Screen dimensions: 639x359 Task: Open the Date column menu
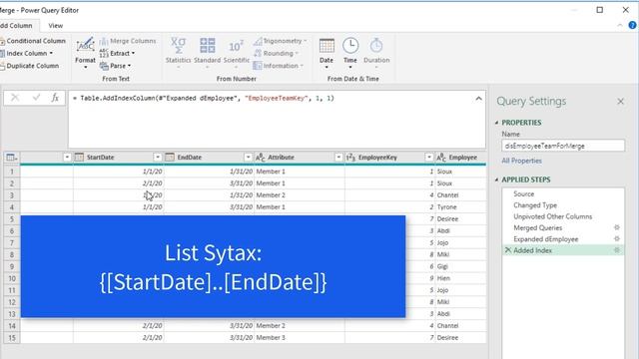click(326, 53)
